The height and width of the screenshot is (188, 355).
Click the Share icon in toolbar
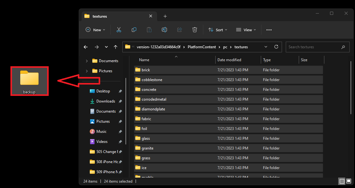click(x=180, y=30)
